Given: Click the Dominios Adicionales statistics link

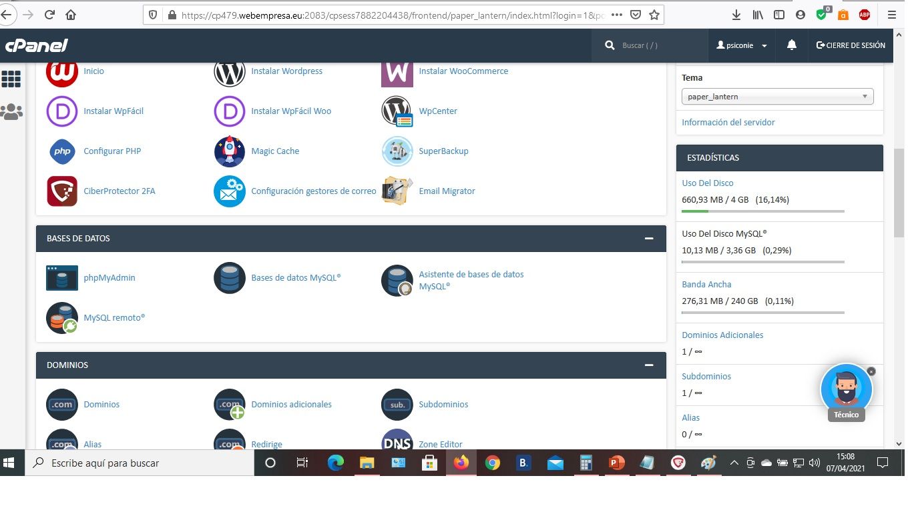Looking at the screenshot, I should [722, 335].
